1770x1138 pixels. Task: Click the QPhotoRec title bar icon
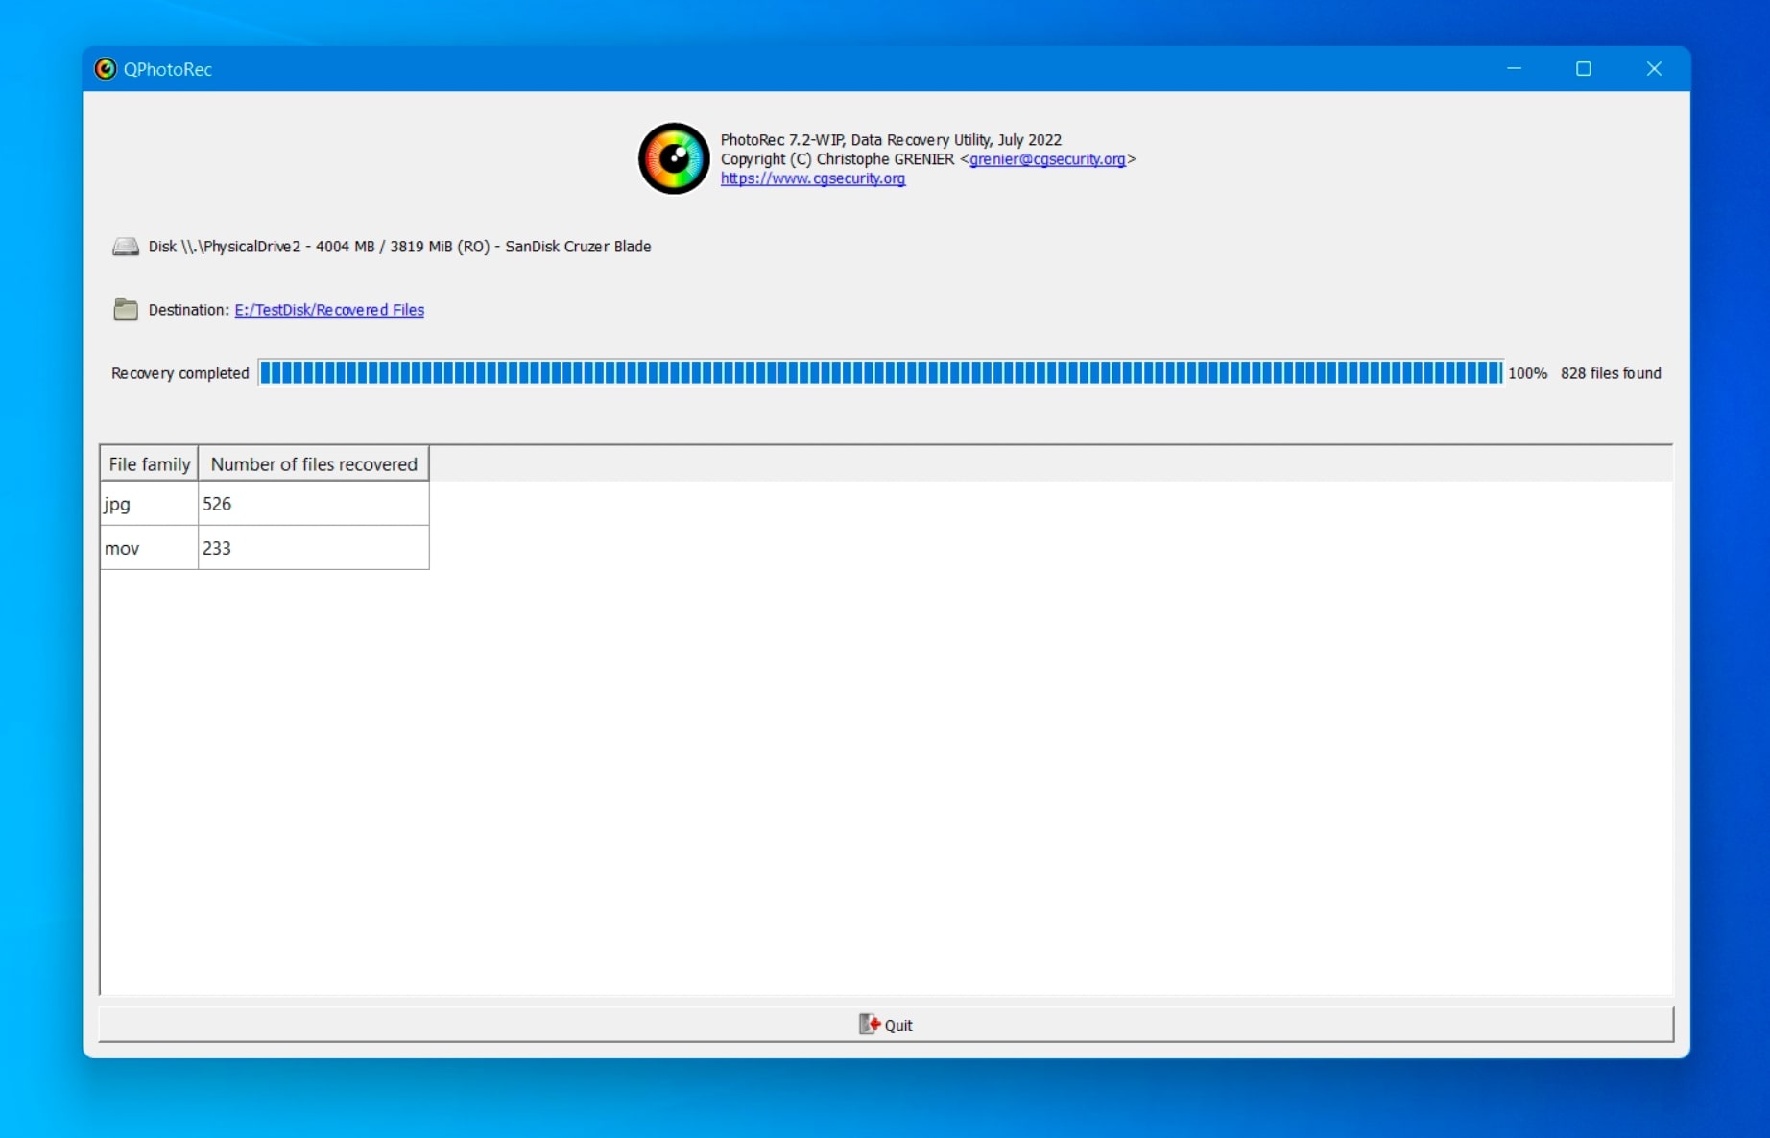[106, 69]
